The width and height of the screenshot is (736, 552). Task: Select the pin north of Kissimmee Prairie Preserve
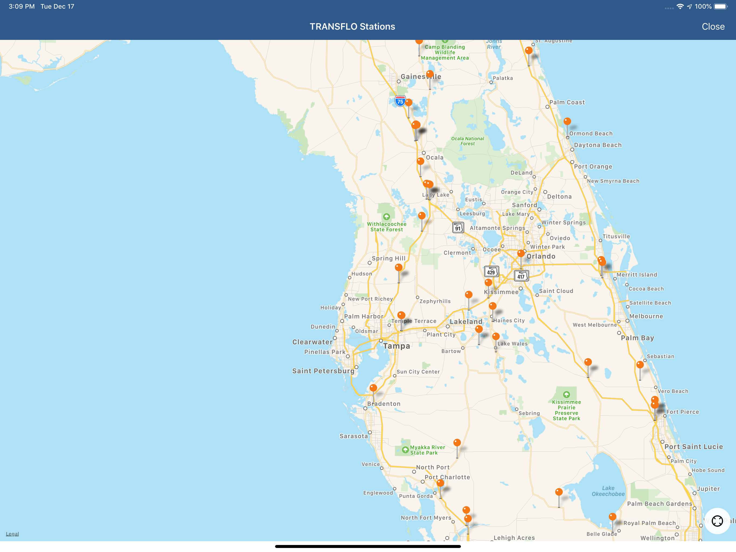tap(588, 362)
